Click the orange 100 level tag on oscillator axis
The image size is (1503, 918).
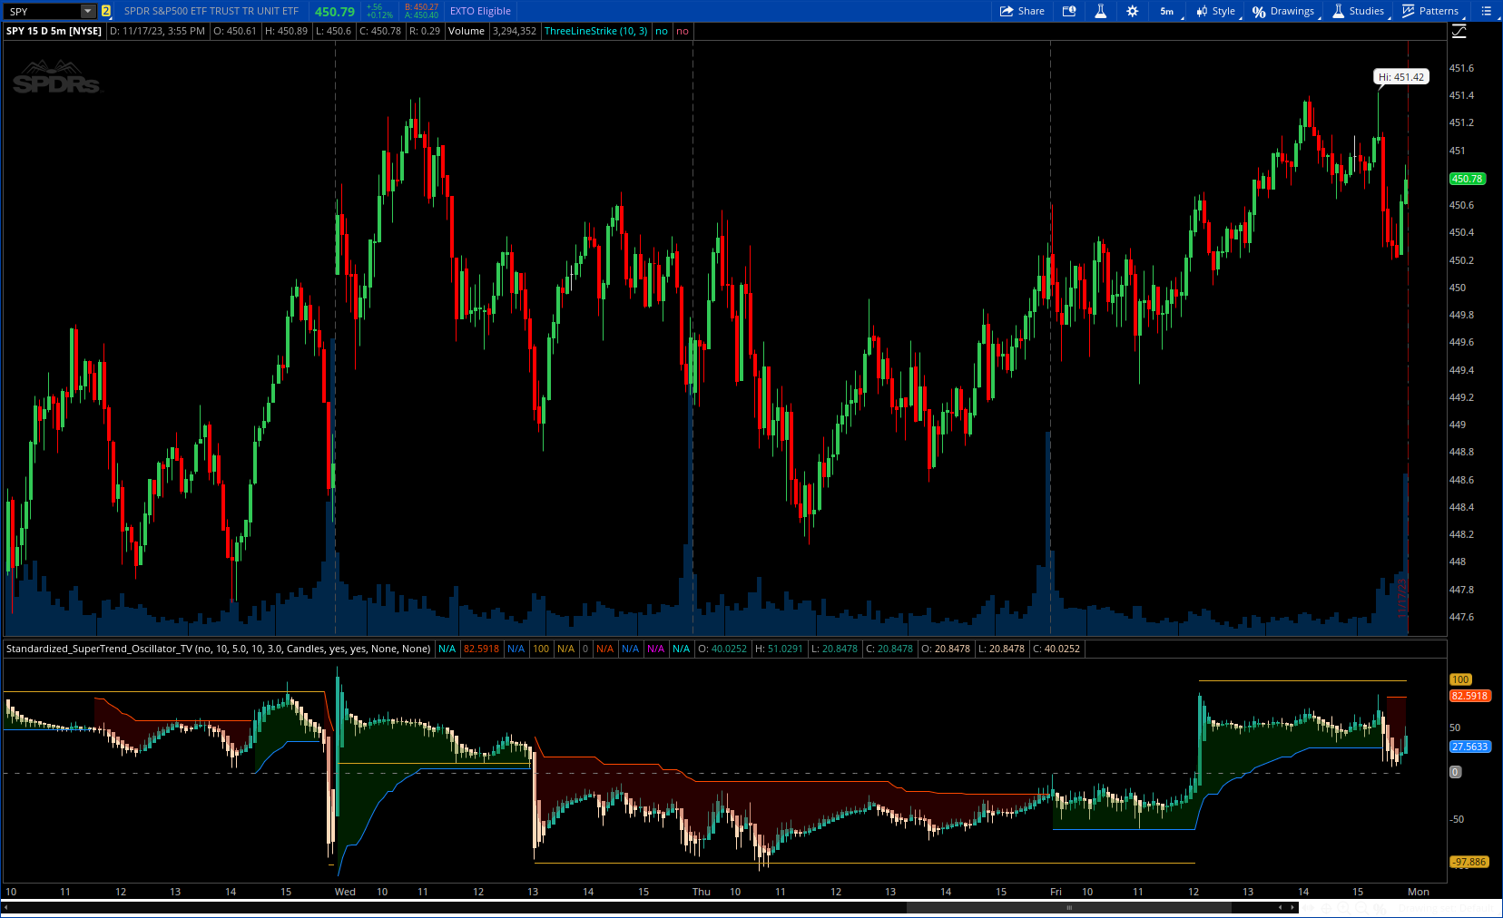(1460, 679)
